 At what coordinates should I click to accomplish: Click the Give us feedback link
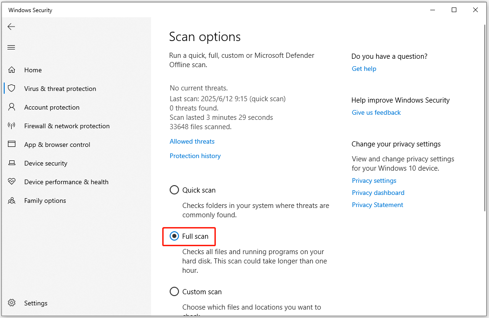[x=376, y=112]
